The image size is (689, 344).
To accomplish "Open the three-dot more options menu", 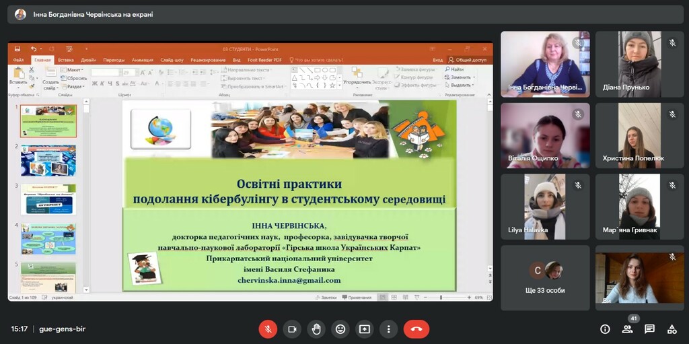I will click(x=388, y=329).
